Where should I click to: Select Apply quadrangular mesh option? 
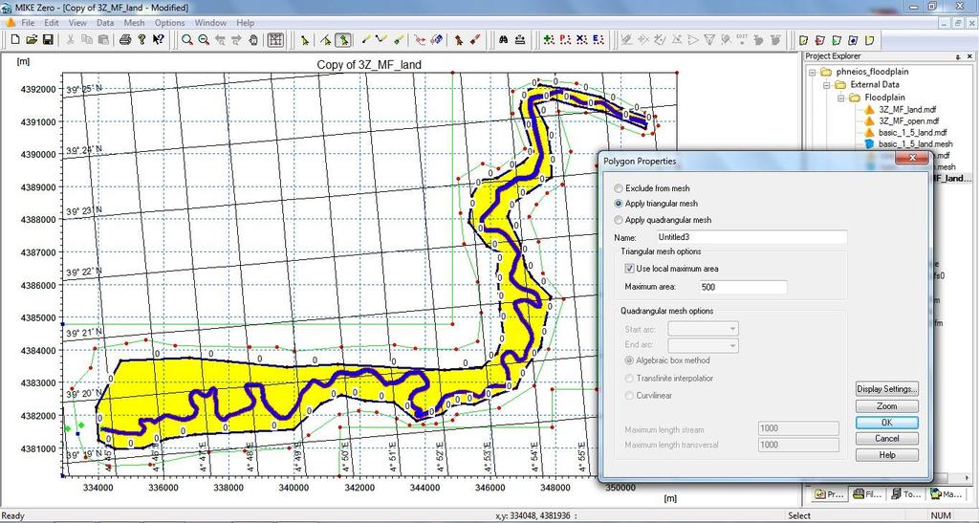click(x=619, y=220)
